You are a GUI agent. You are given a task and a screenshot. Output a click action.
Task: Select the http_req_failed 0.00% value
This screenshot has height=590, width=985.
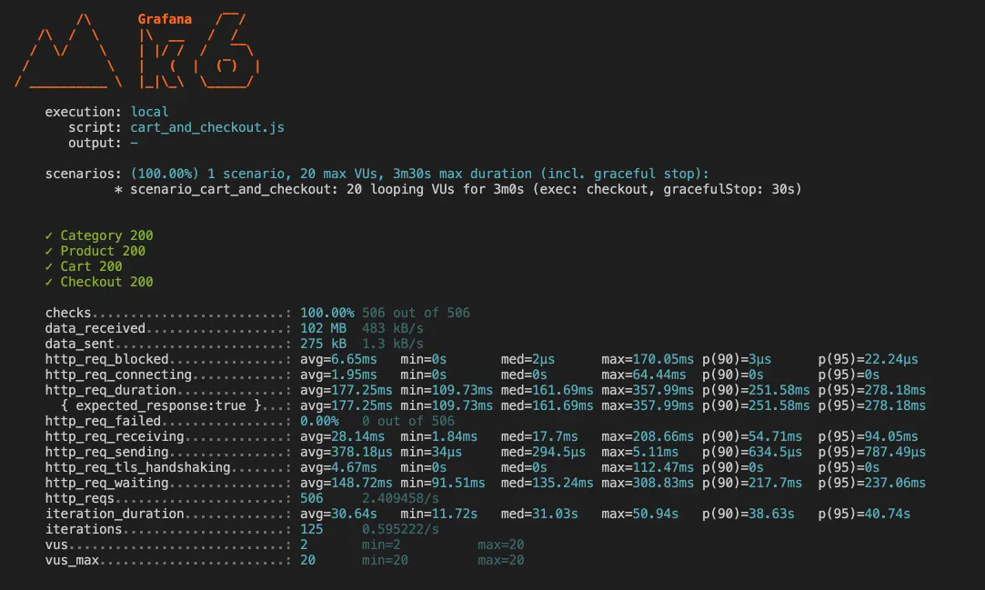point(319,421)
